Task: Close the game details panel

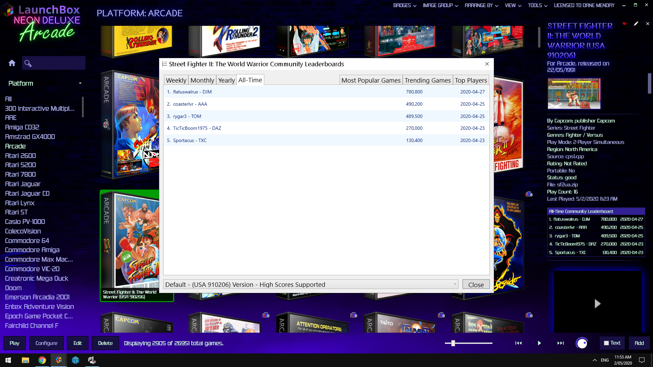Action: (648, 23)
